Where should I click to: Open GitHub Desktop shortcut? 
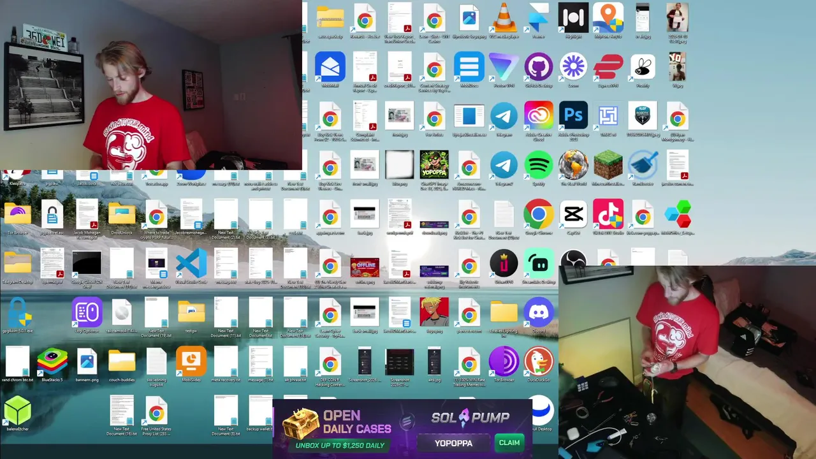pos(538,67)
